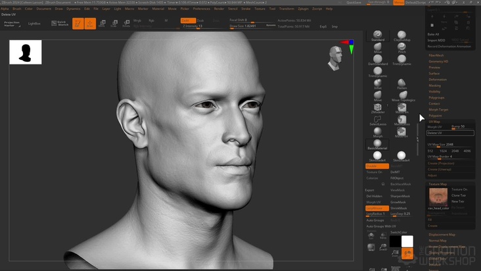Image resolution: width=481 pixels, height=271 pixels.
Task: Click the Delete UV button
Action: point(450,133)
